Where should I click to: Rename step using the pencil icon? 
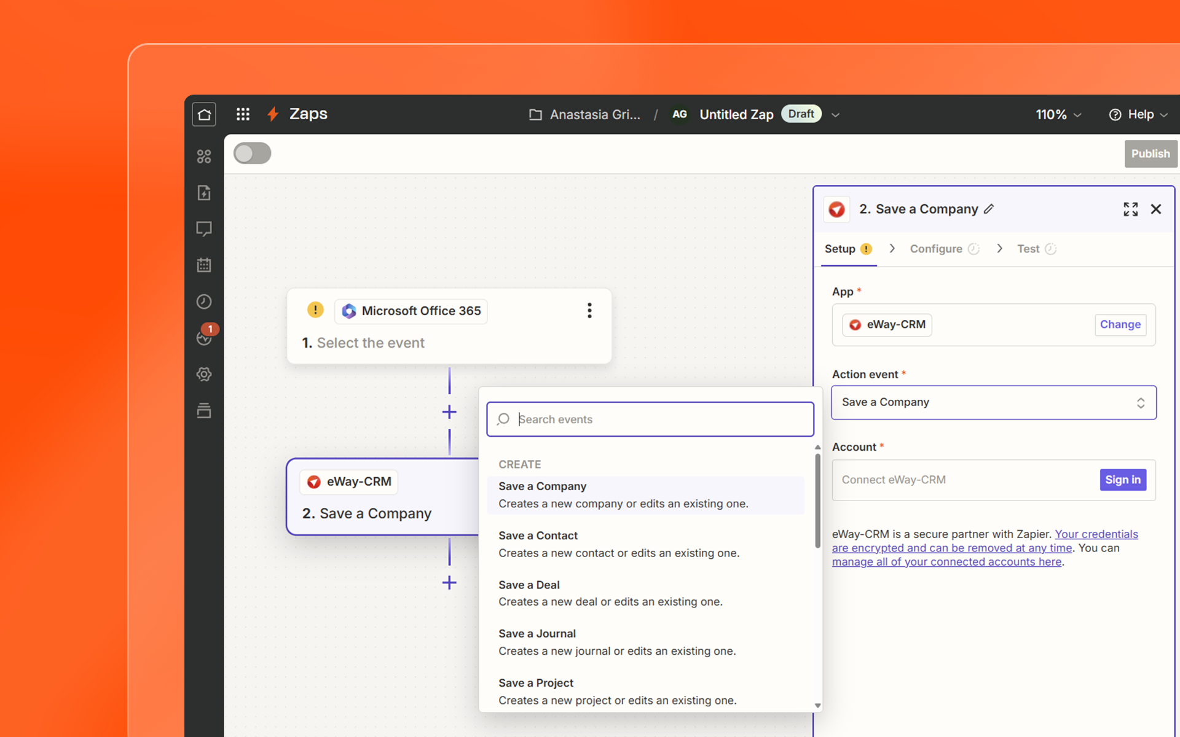[x=989, y=209]
